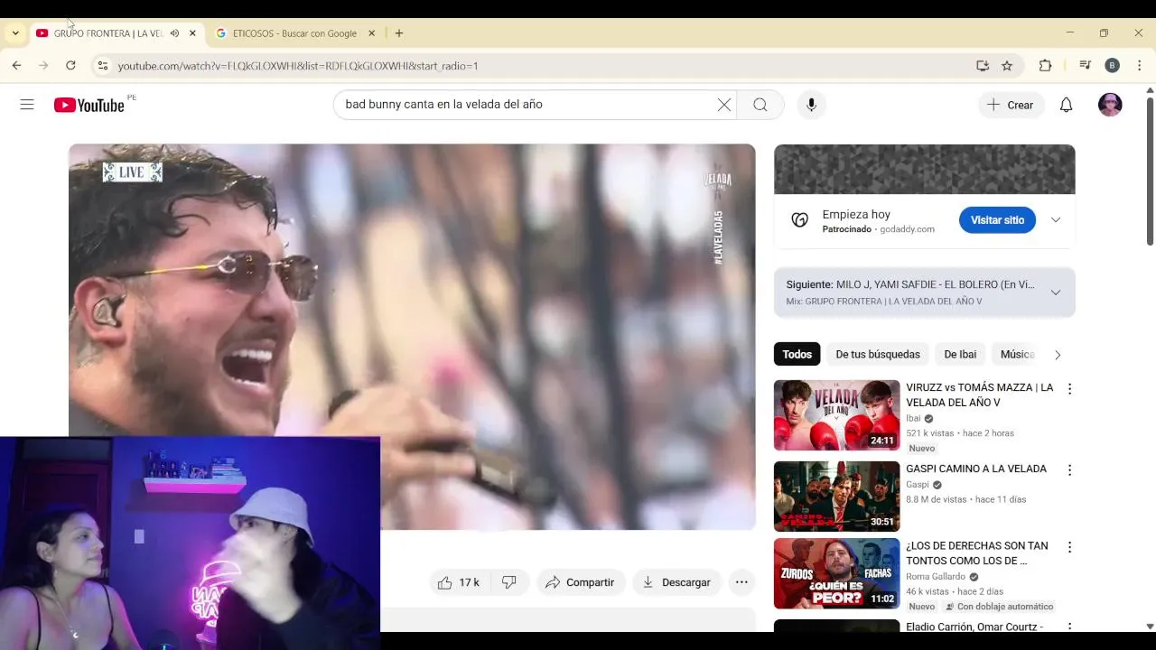Viewport: 1156px width, 650px height.
Task: Open GASPI CAMINO A LA VELADA thumbnail
Action: [x=836, y=497]
